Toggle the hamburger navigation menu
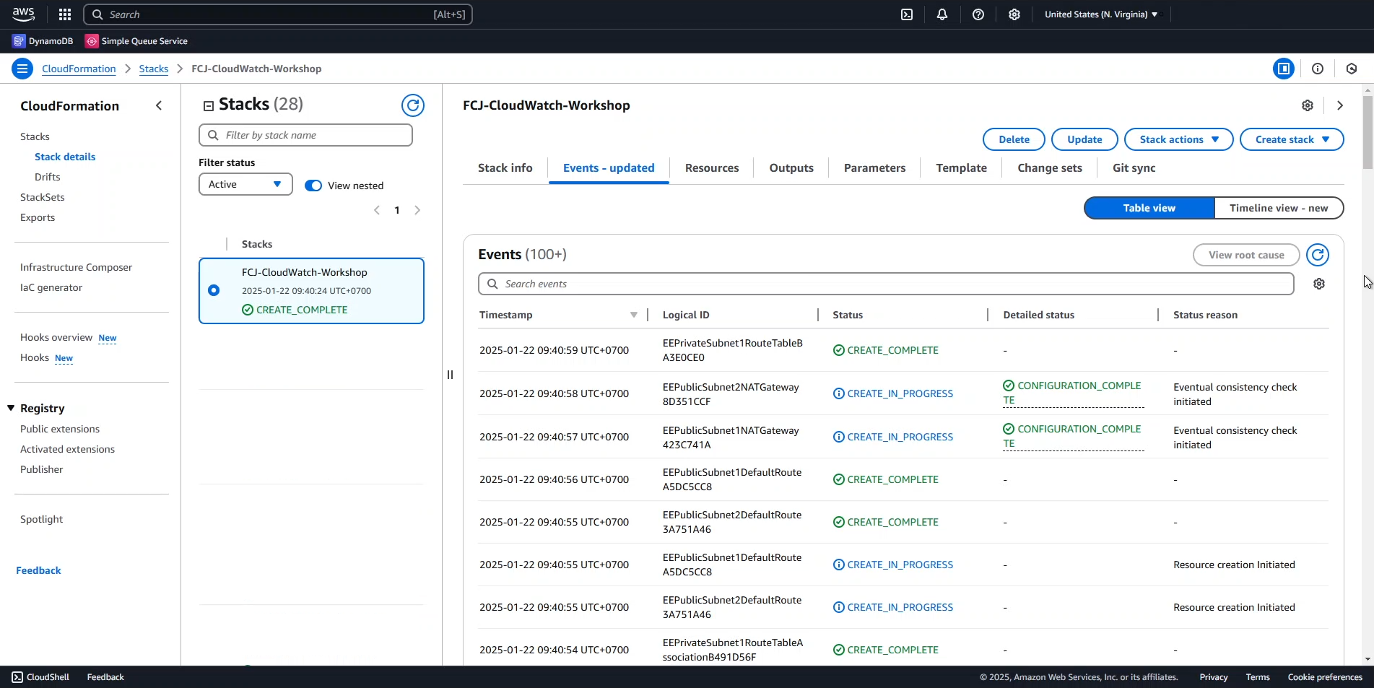 (22, 69)
